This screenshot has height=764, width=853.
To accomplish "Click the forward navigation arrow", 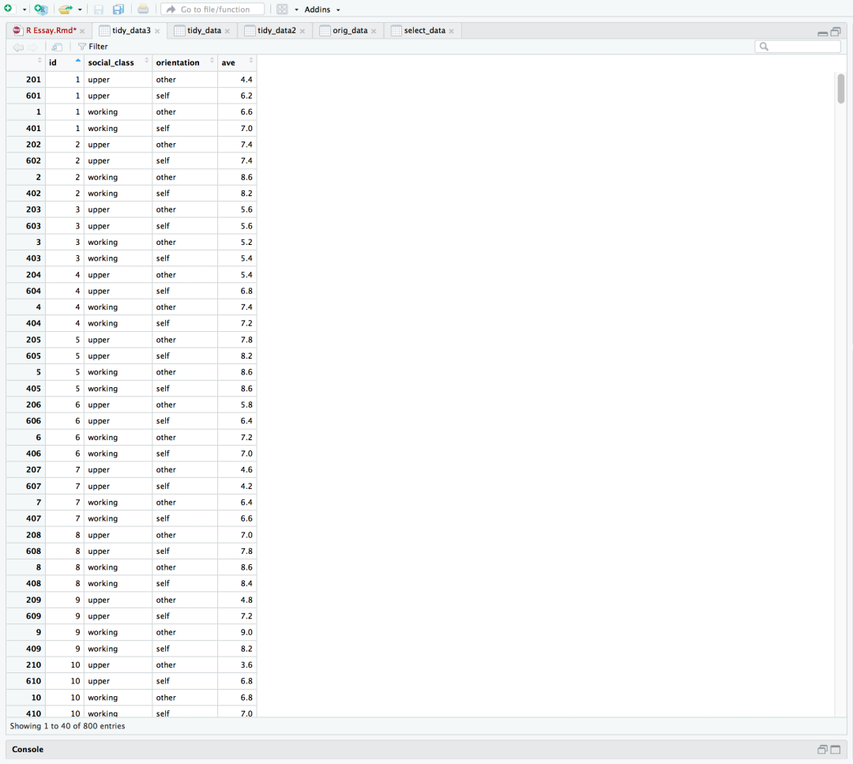I will coord(32,47).
